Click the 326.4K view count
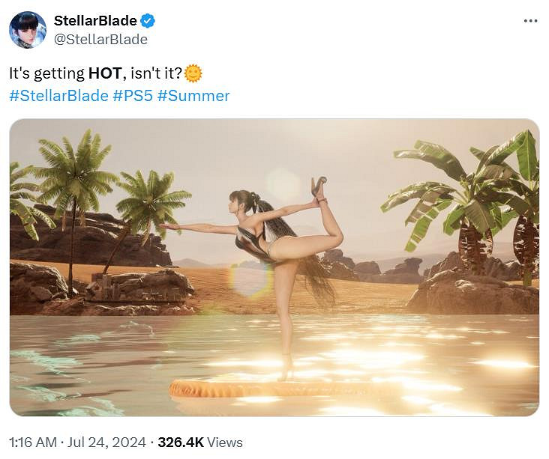Viewport: 549px width, 459px height. point(181,443)
